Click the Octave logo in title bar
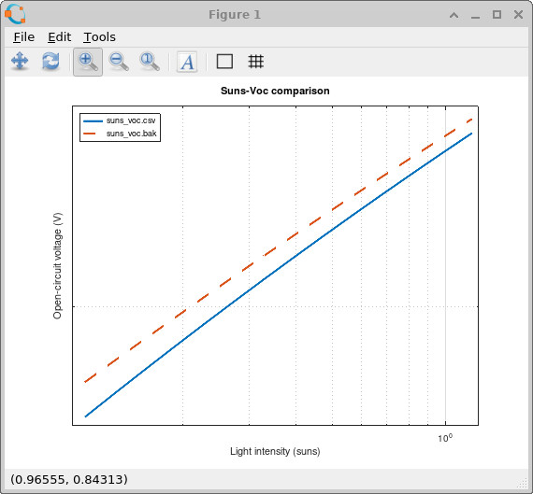This screenshot has height=494, width=533. 15,14
